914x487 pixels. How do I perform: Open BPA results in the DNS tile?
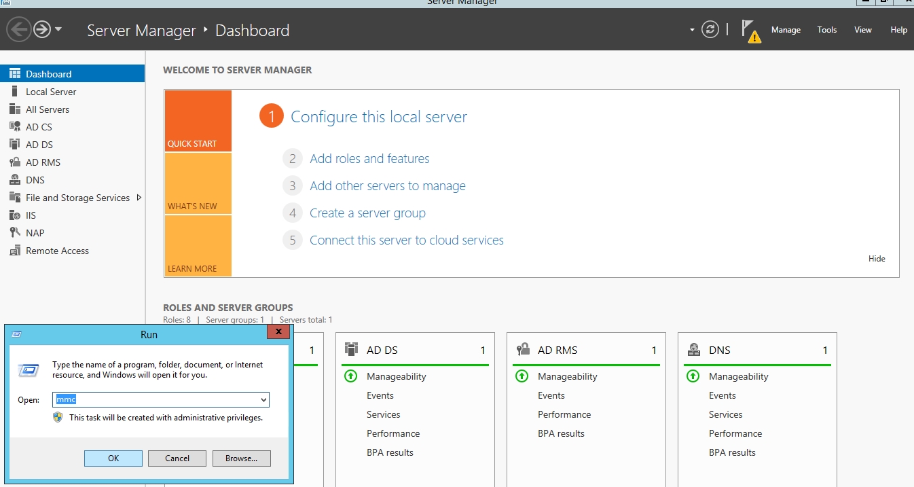click(732, 452)
